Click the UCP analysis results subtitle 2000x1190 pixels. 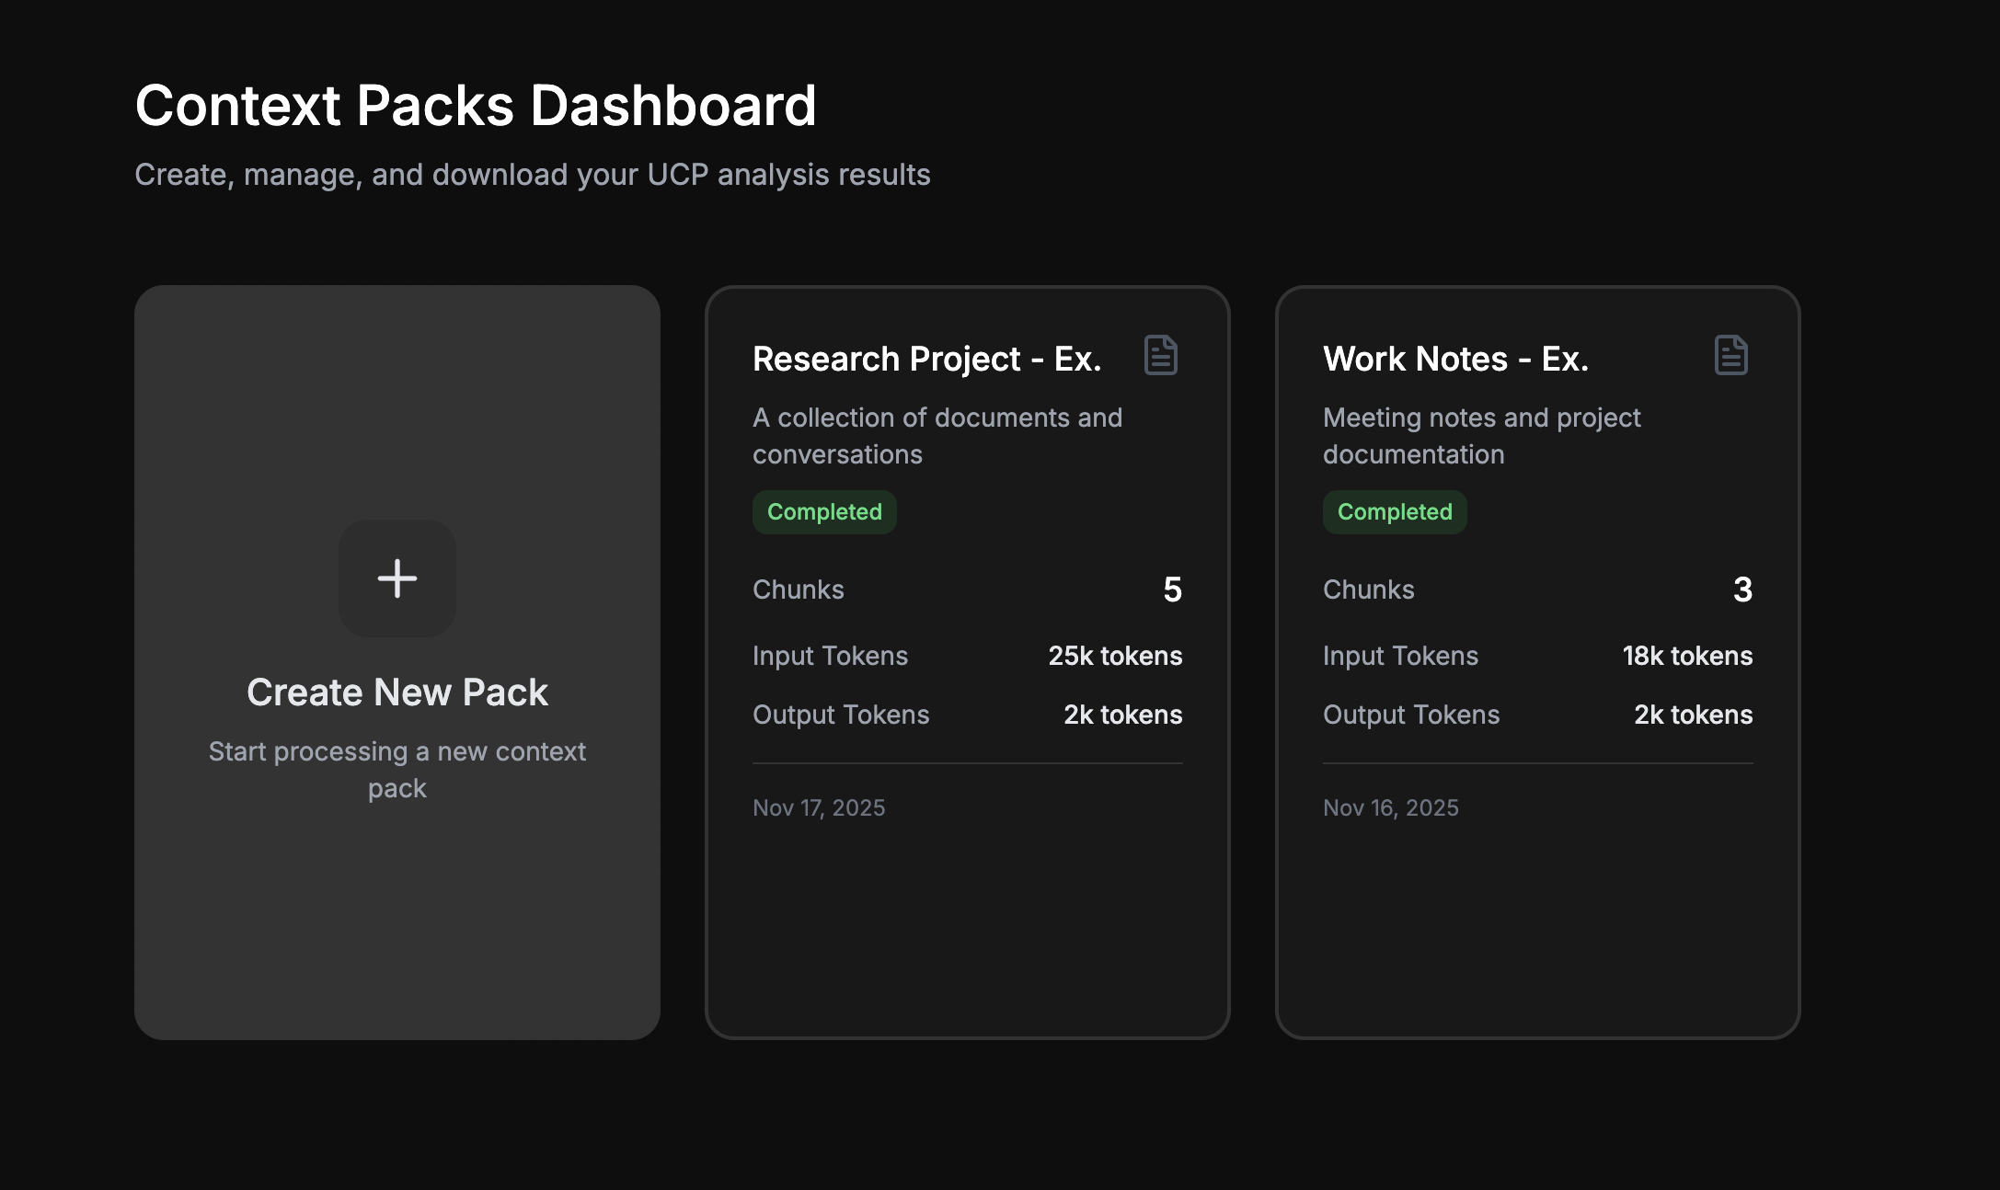coord(532,174)
